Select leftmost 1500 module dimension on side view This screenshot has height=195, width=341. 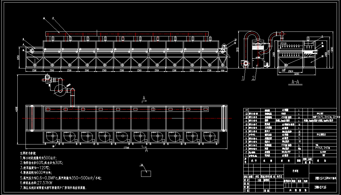pos(34,70)
